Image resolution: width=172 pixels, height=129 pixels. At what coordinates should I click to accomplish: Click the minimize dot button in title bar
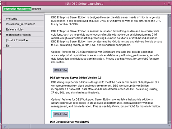pos(165,4)
